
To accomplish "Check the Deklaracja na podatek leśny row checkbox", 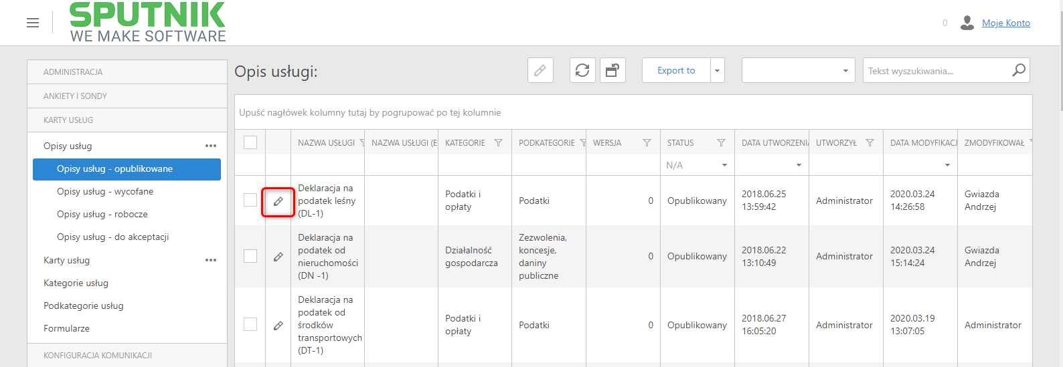I will (250, 200).
